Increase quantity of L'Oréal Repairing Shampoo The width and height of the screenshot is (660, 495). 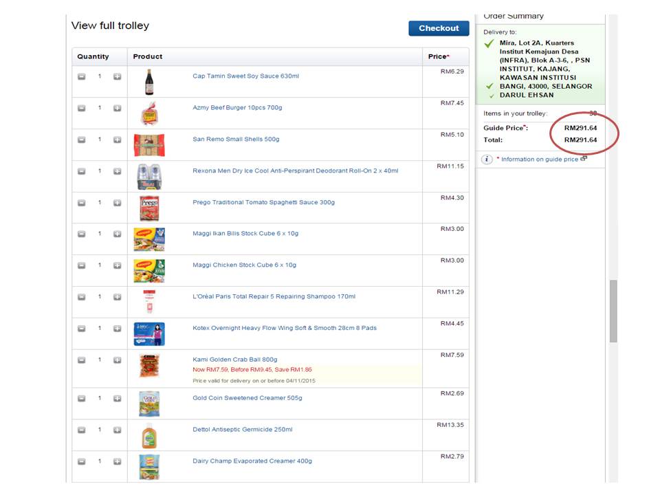pos(117,297)
